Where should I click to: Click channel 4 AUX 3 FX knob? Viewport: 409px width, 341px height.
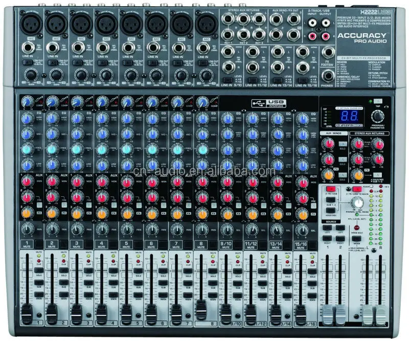click(102, 214)
